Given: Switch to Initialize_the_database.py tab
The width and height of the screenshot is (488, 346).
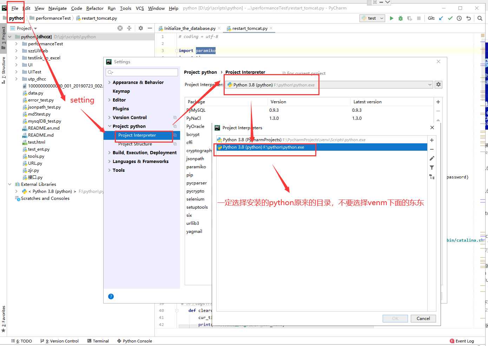Looking at the screenshot, I should (x=190, y=28).
